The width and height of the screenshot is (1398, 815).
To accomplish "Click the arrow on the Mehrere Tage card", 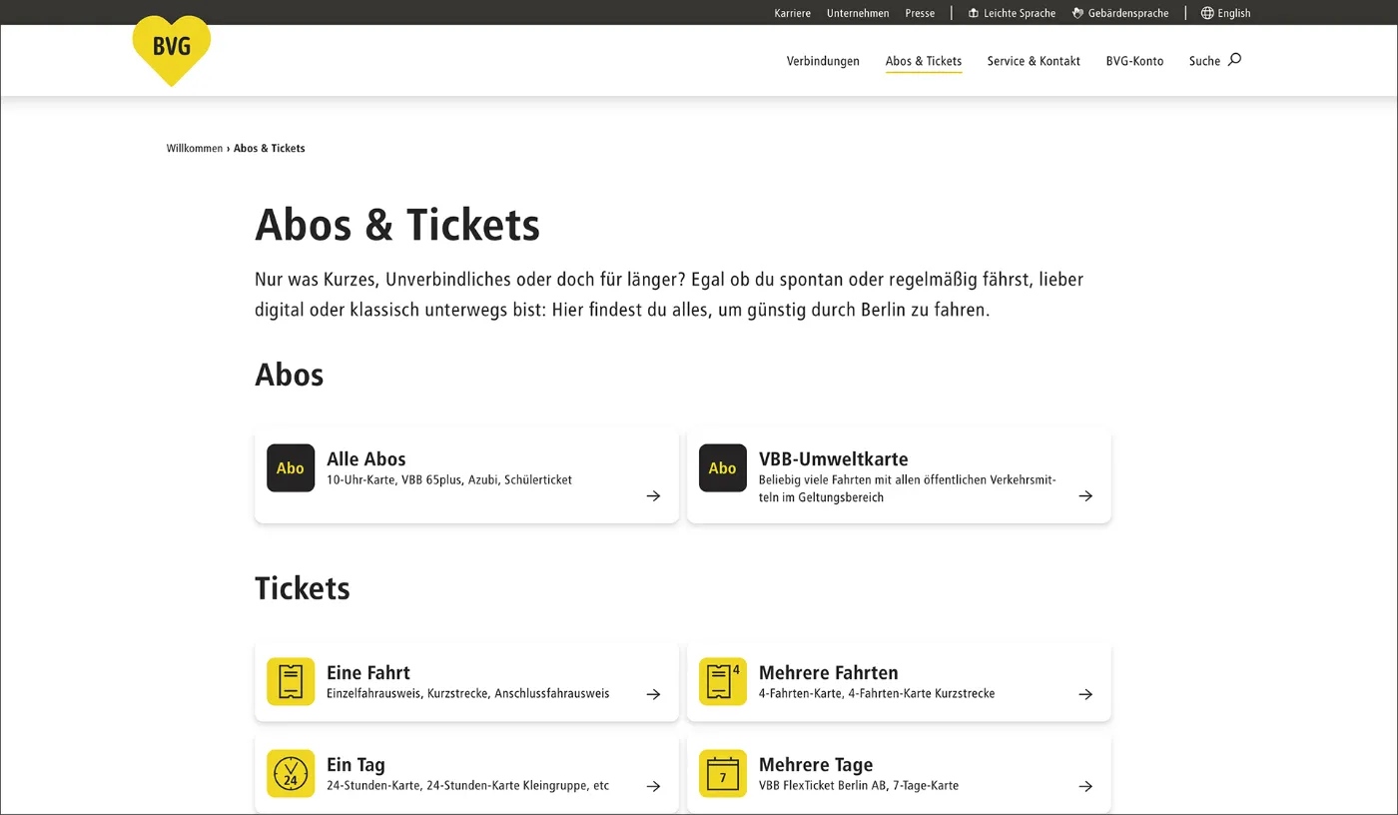I will 1085,786.
